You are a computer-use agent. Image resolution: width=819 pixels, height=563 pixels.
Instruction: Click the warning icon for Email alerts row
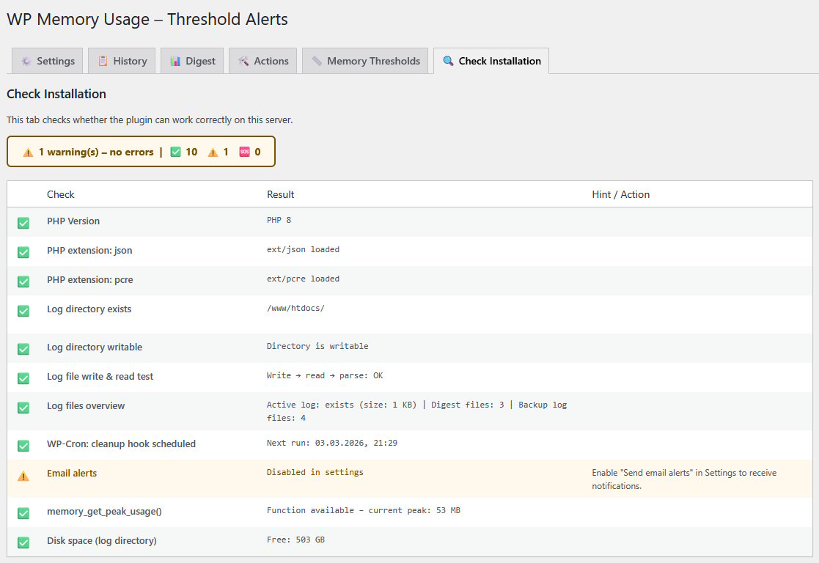pyautogui.click(x=23, y=476)
